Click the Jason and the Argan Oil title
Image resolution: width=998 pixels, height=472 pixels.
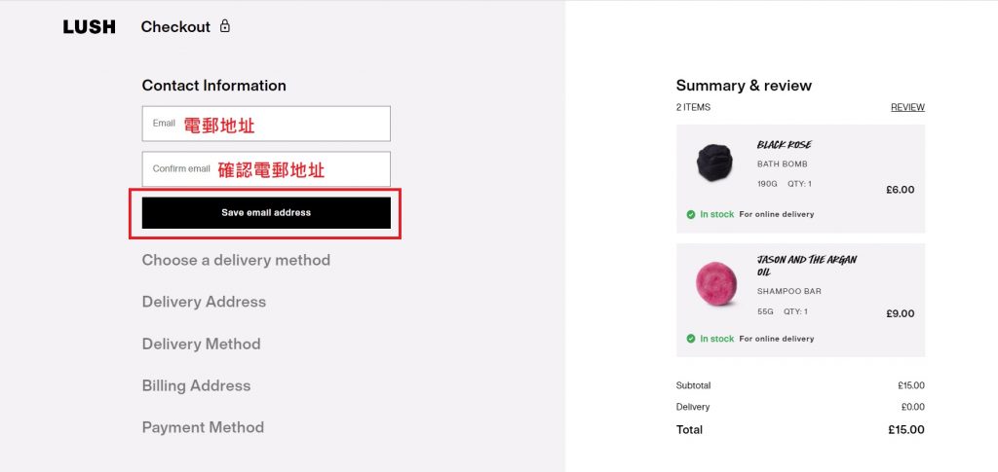coord(807,266)
